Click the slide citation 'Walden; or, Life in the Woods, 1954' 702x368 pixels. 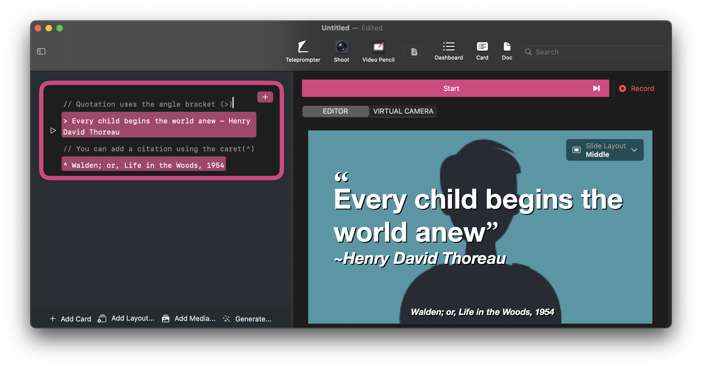[482, 312]
